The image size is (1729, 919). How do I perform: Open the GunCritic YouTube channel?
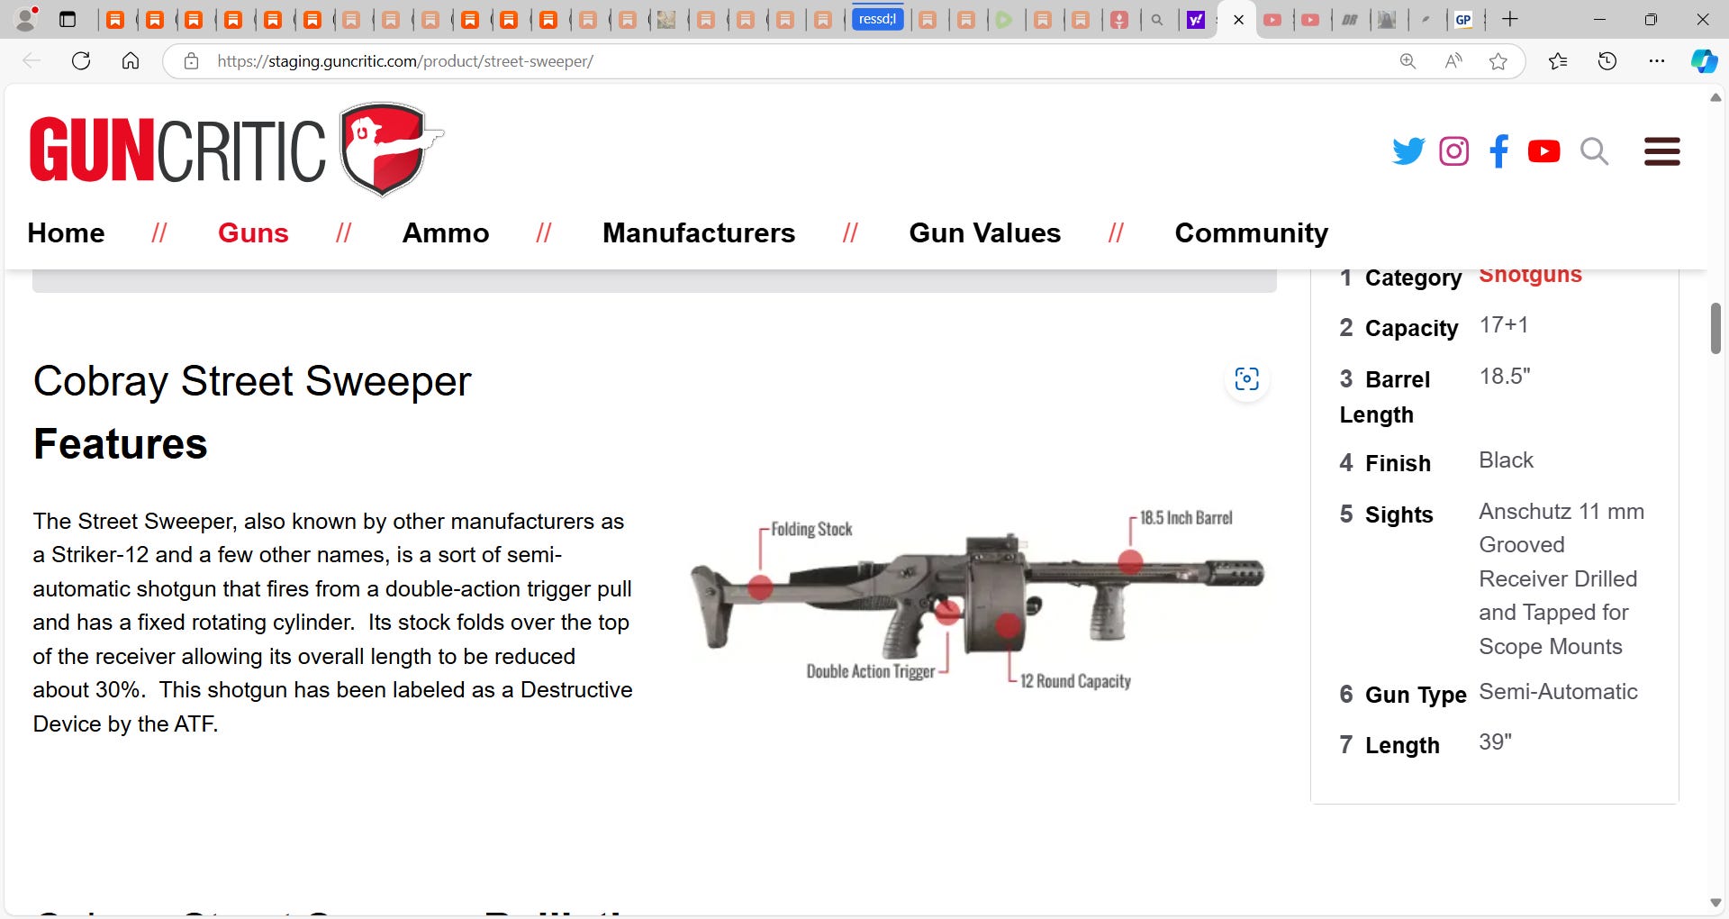[1543, 151]
